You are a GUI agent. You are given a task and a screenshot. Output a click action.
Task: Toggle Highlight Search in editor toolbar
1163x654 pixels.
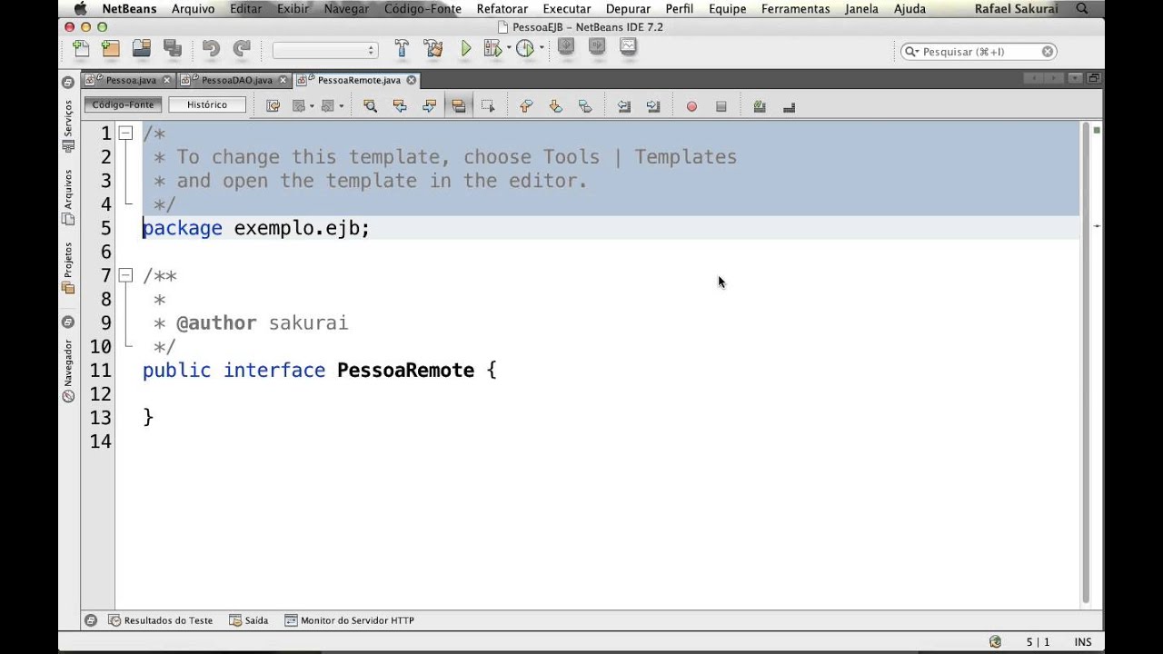[459, 106]
